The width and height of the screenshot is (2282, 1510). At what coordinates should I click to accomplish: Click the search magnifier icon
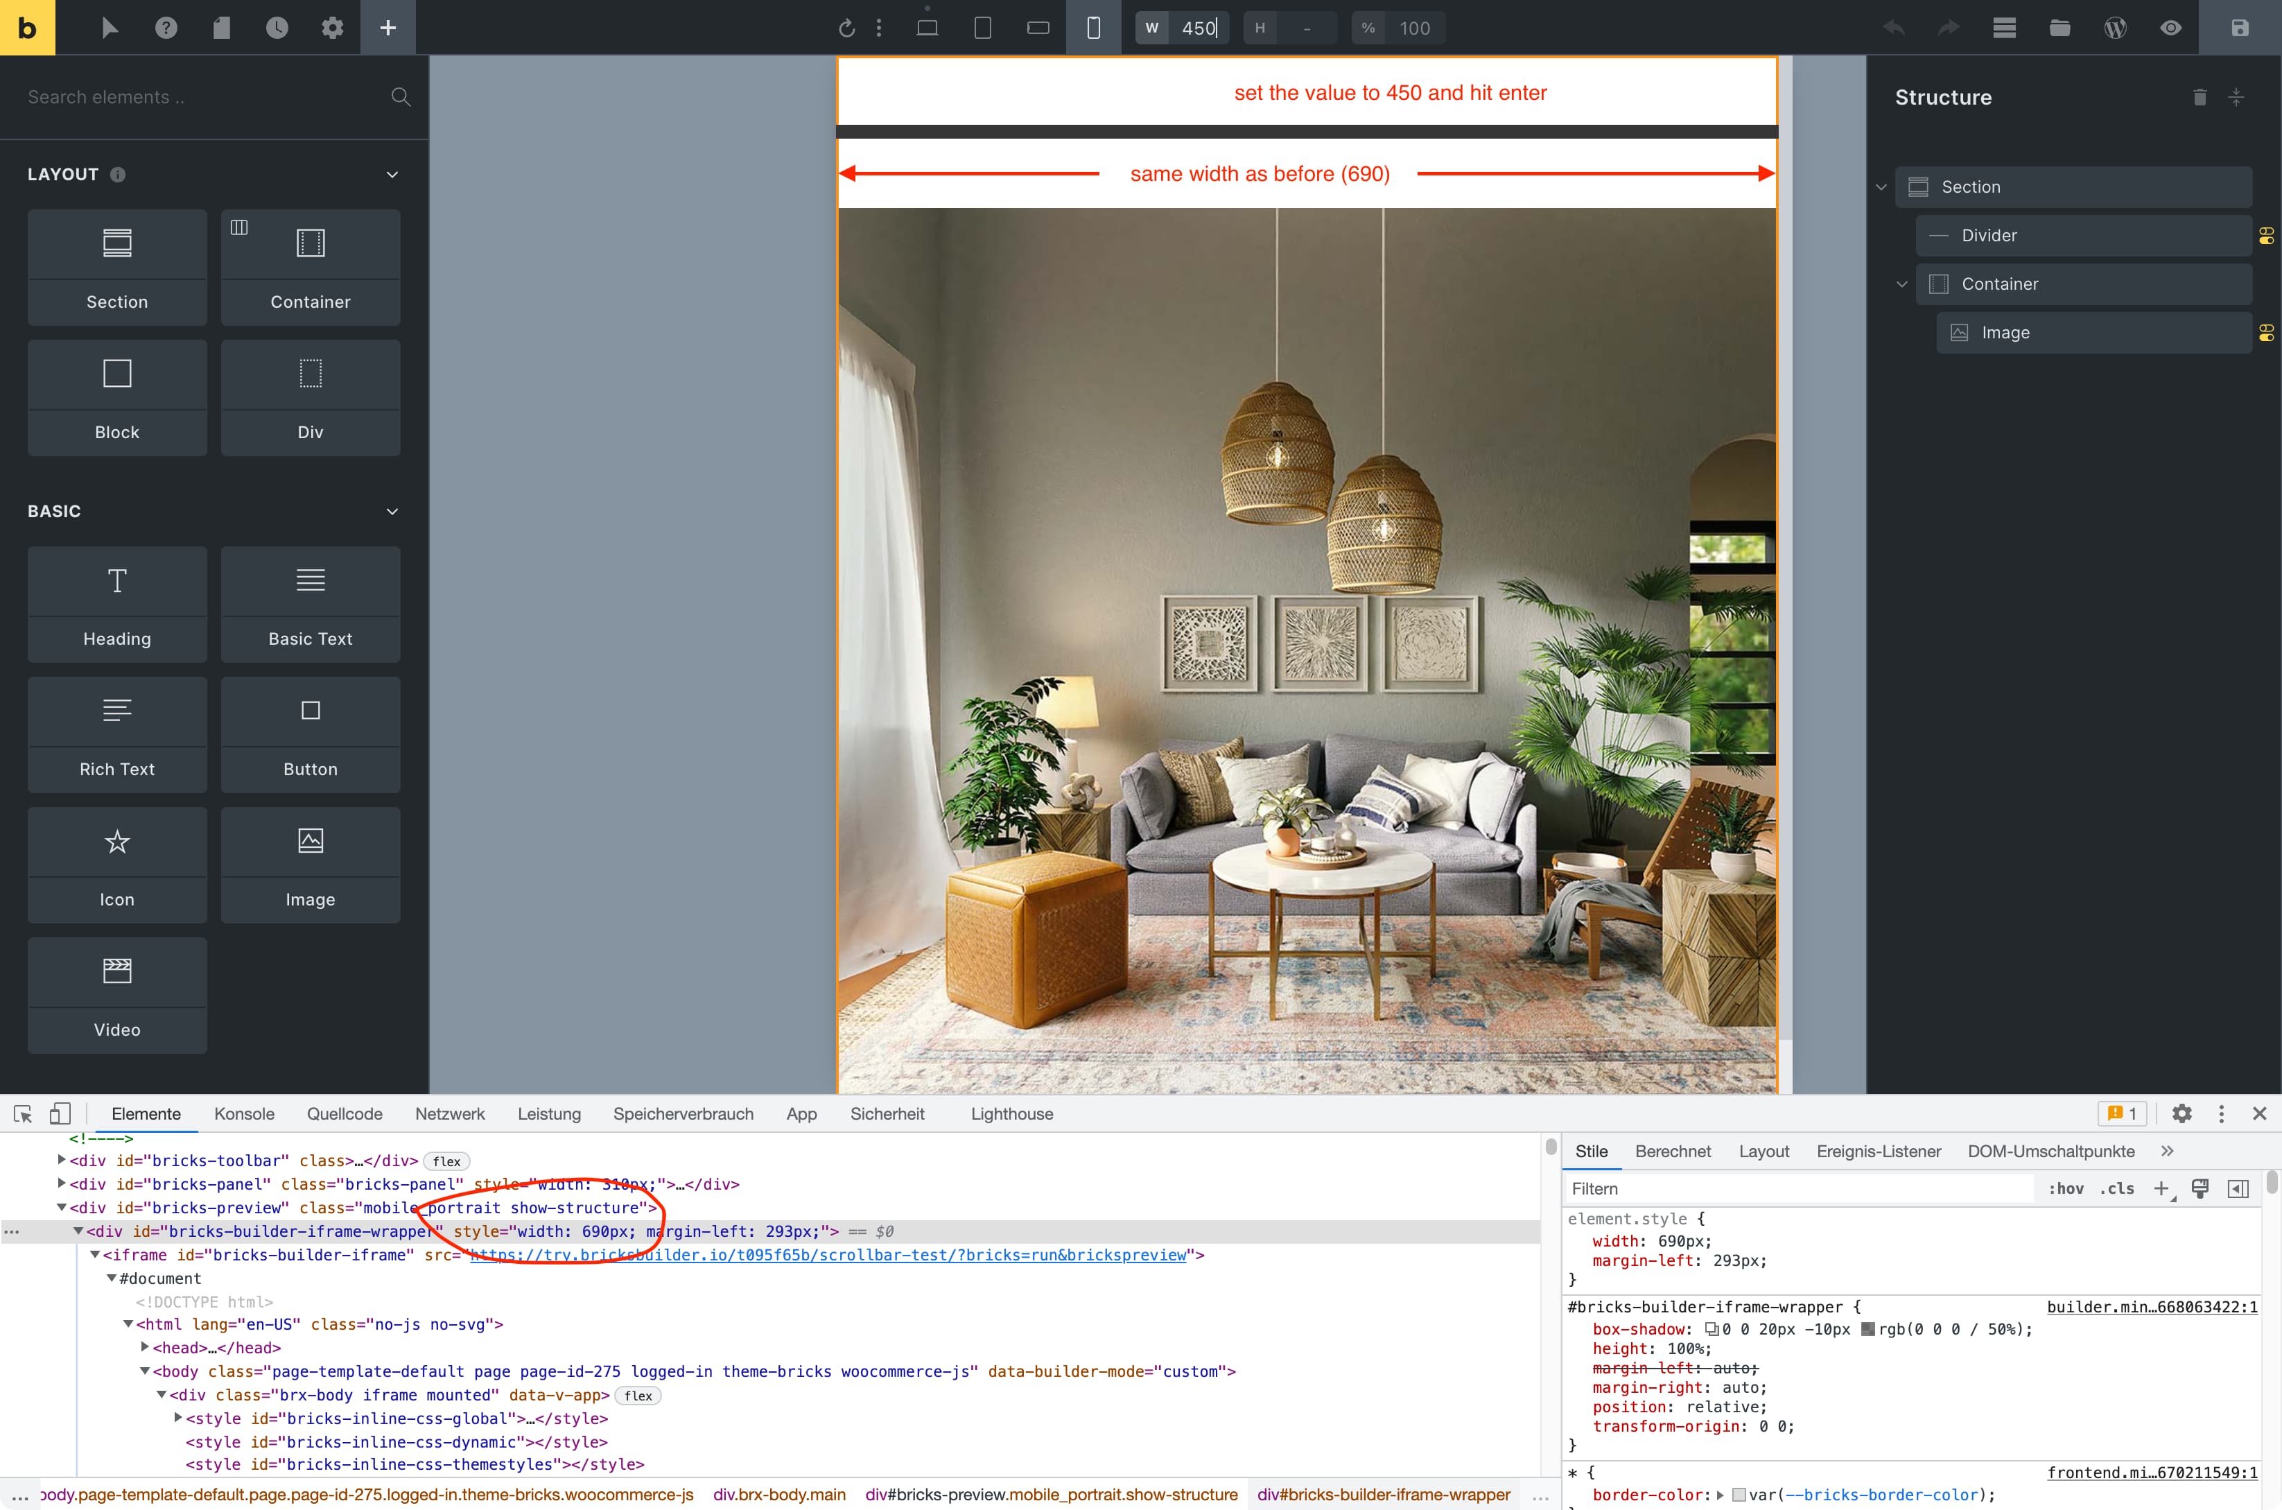point(401,97)
